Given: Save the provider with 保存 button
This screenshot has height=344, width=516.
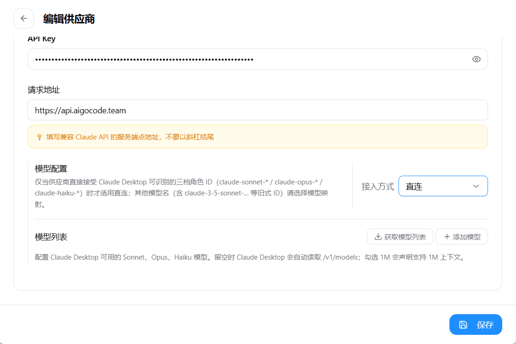Looking at the screenshot, I should click(x=476, y=325).
